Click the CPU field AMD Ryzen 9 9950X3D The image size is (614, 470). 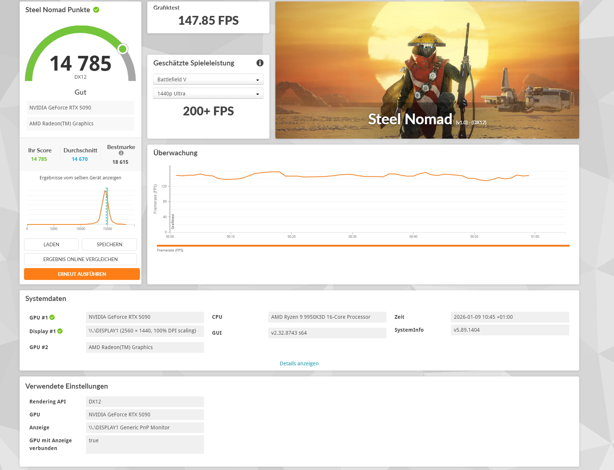pos(327,317)
